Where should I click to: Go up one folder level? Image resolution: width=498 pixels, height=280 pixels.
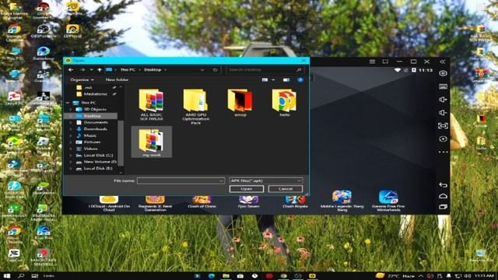pyautogui.click(x=100, y=70)
